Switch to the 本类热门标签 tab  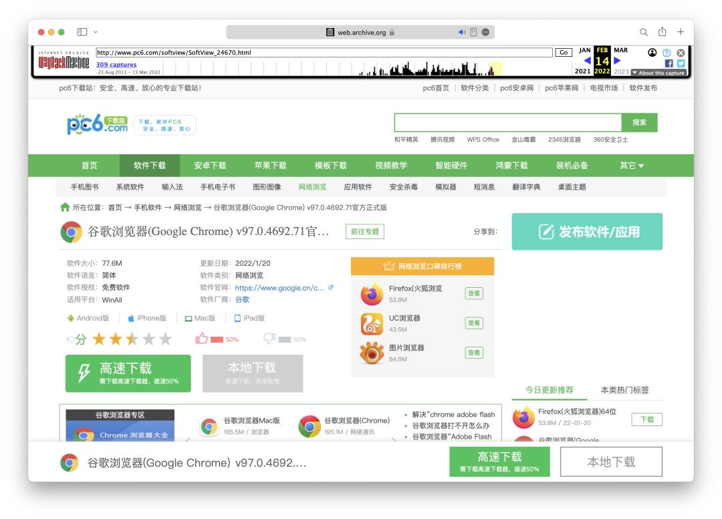(x=625, y=390)
